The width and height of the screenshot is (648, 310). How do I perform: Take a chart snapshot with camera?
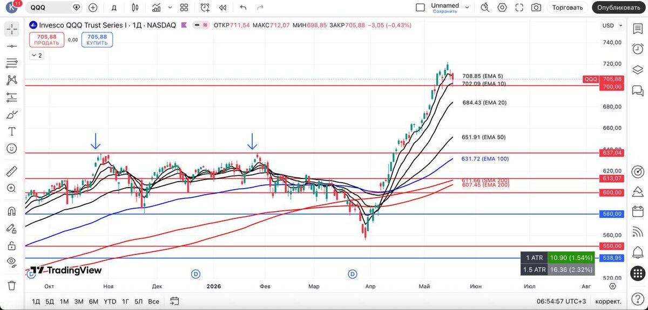pyautogui.click(x=536, y=8)
